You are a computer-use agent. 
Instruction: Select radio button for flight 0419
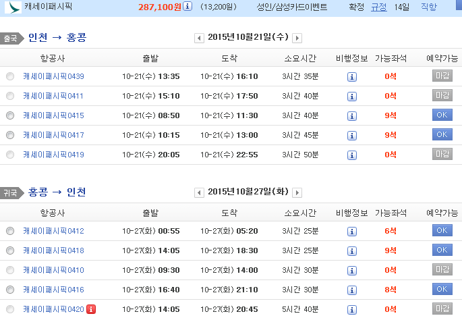(x=10, y=155)
